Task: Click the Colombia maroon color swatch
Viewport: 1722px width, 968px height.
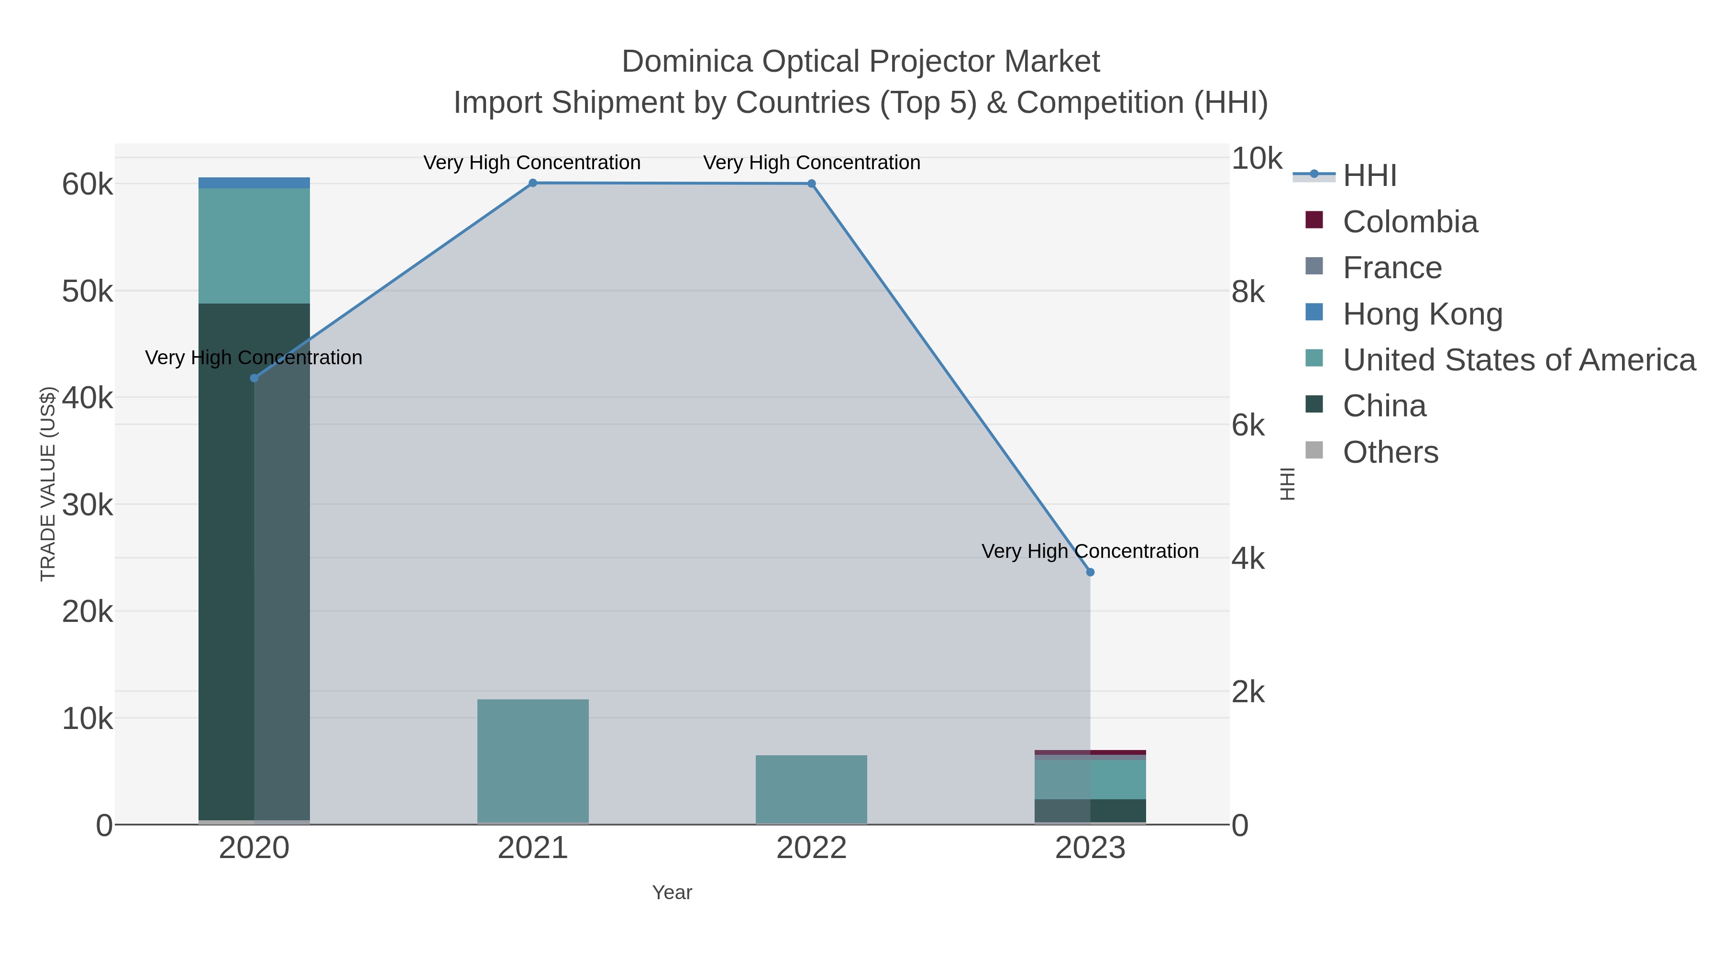Action: [x=1314, y=220]
